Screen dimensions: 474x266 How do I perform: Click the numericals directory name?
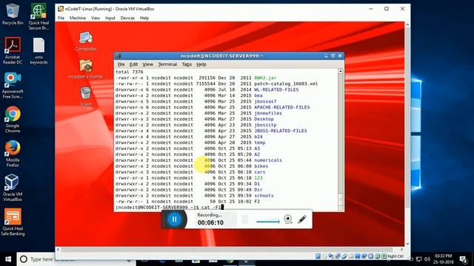click(x=268, y=160)
